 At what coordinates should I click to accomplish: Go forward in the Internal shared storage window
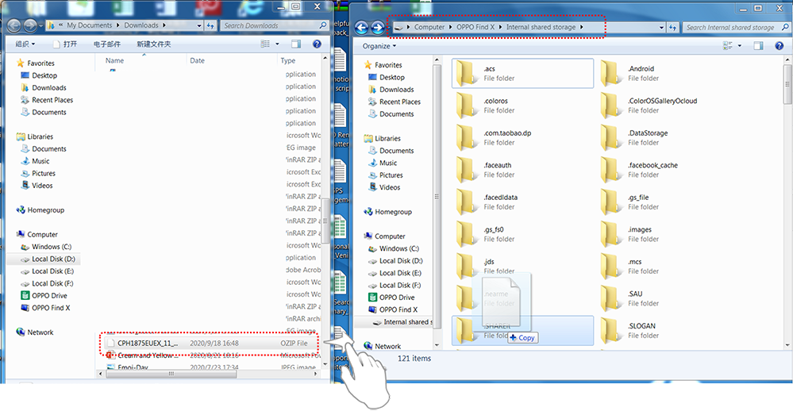tap(377, 27)
